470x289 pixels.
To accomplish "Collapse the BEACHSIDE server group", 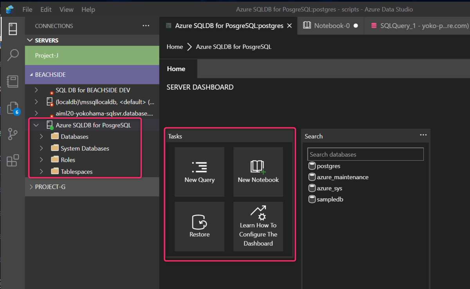I will [x=31, y=74].
